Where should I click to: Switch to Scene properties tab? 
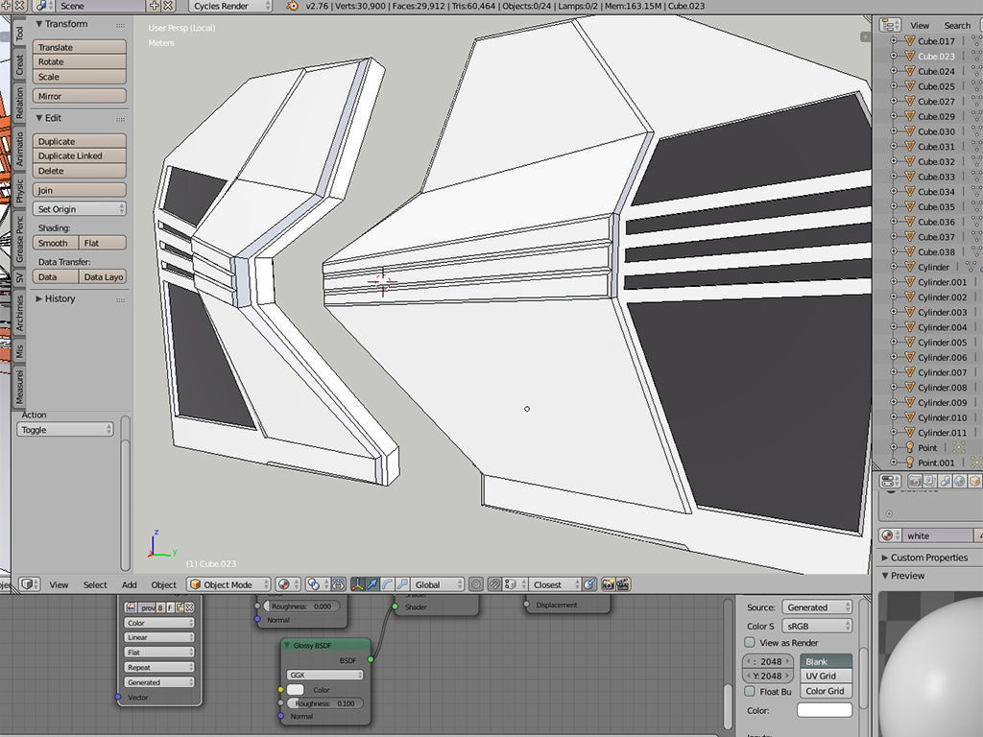pyautogui.click(x=945, y=481)
